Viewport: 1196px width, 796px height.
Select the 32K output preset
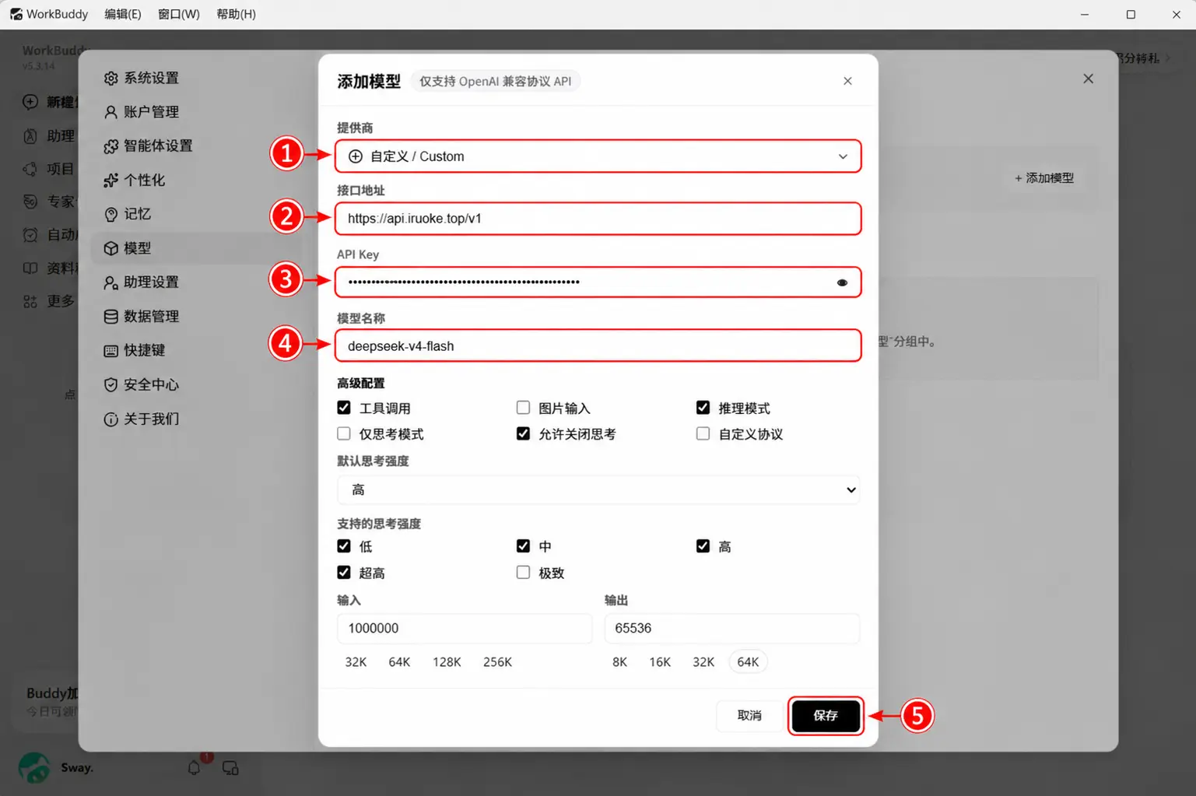703,662
